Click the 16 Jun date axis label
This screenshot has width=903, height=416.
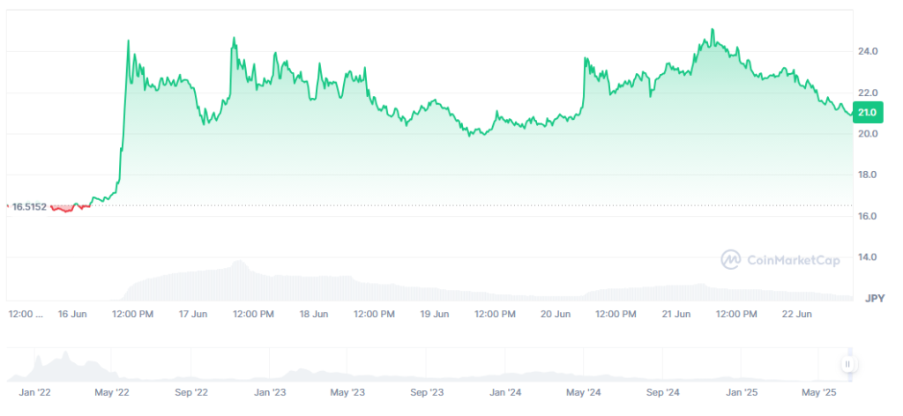pos(72,314)
